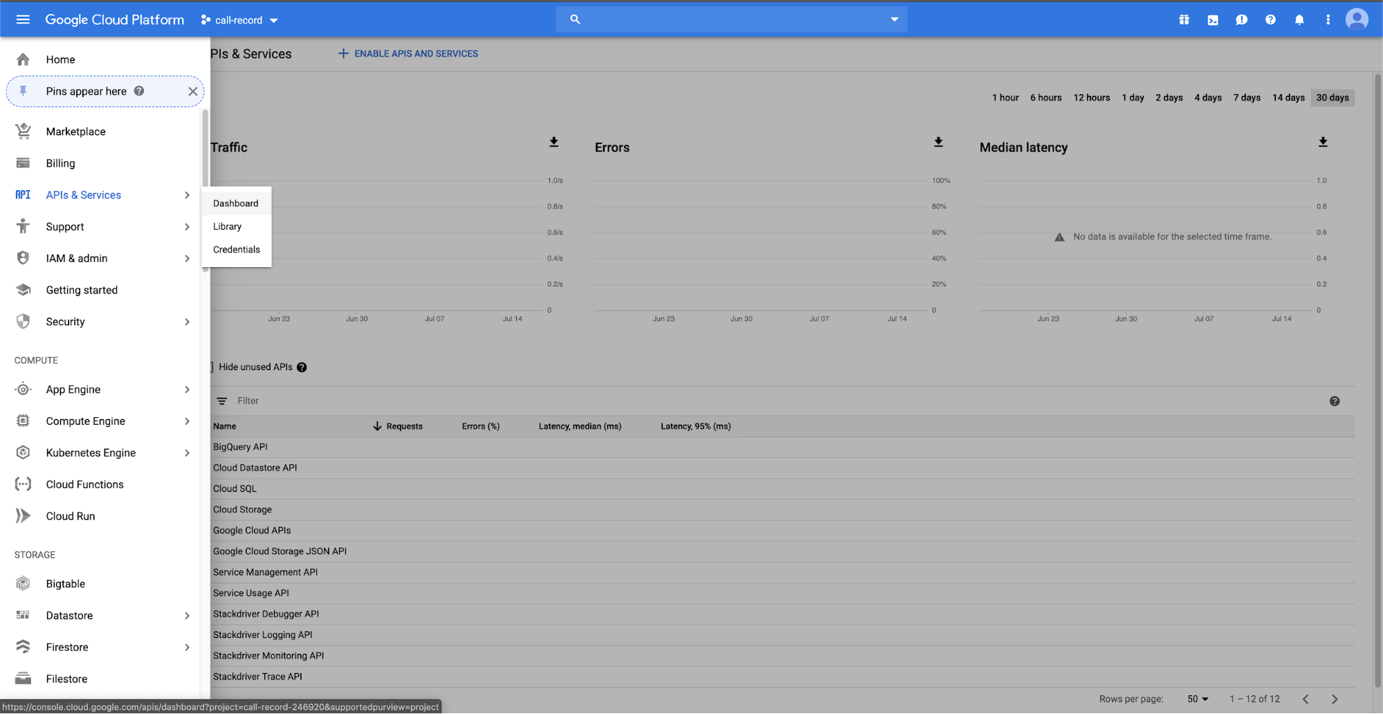Click the Firestore icon
This screenshot has width=1383, height=714.
(x=23, y=647)
